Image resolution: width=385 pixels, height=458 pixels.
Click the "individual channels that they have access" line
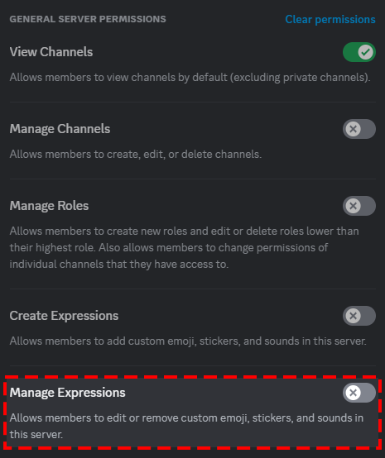click(119, 264)
